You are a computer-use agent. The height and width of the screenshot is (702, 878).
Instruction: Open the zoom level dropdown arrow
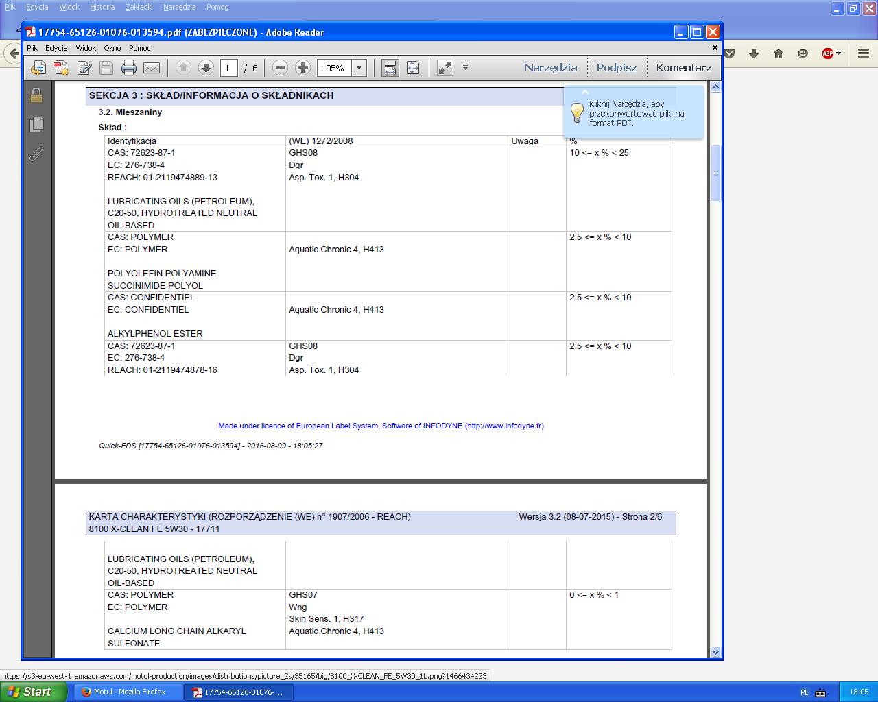(x=359, y=68)
